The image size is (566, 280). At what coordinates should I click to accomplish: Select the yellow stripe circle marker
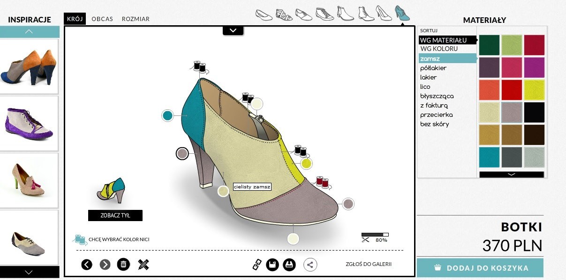pos(306,163)
